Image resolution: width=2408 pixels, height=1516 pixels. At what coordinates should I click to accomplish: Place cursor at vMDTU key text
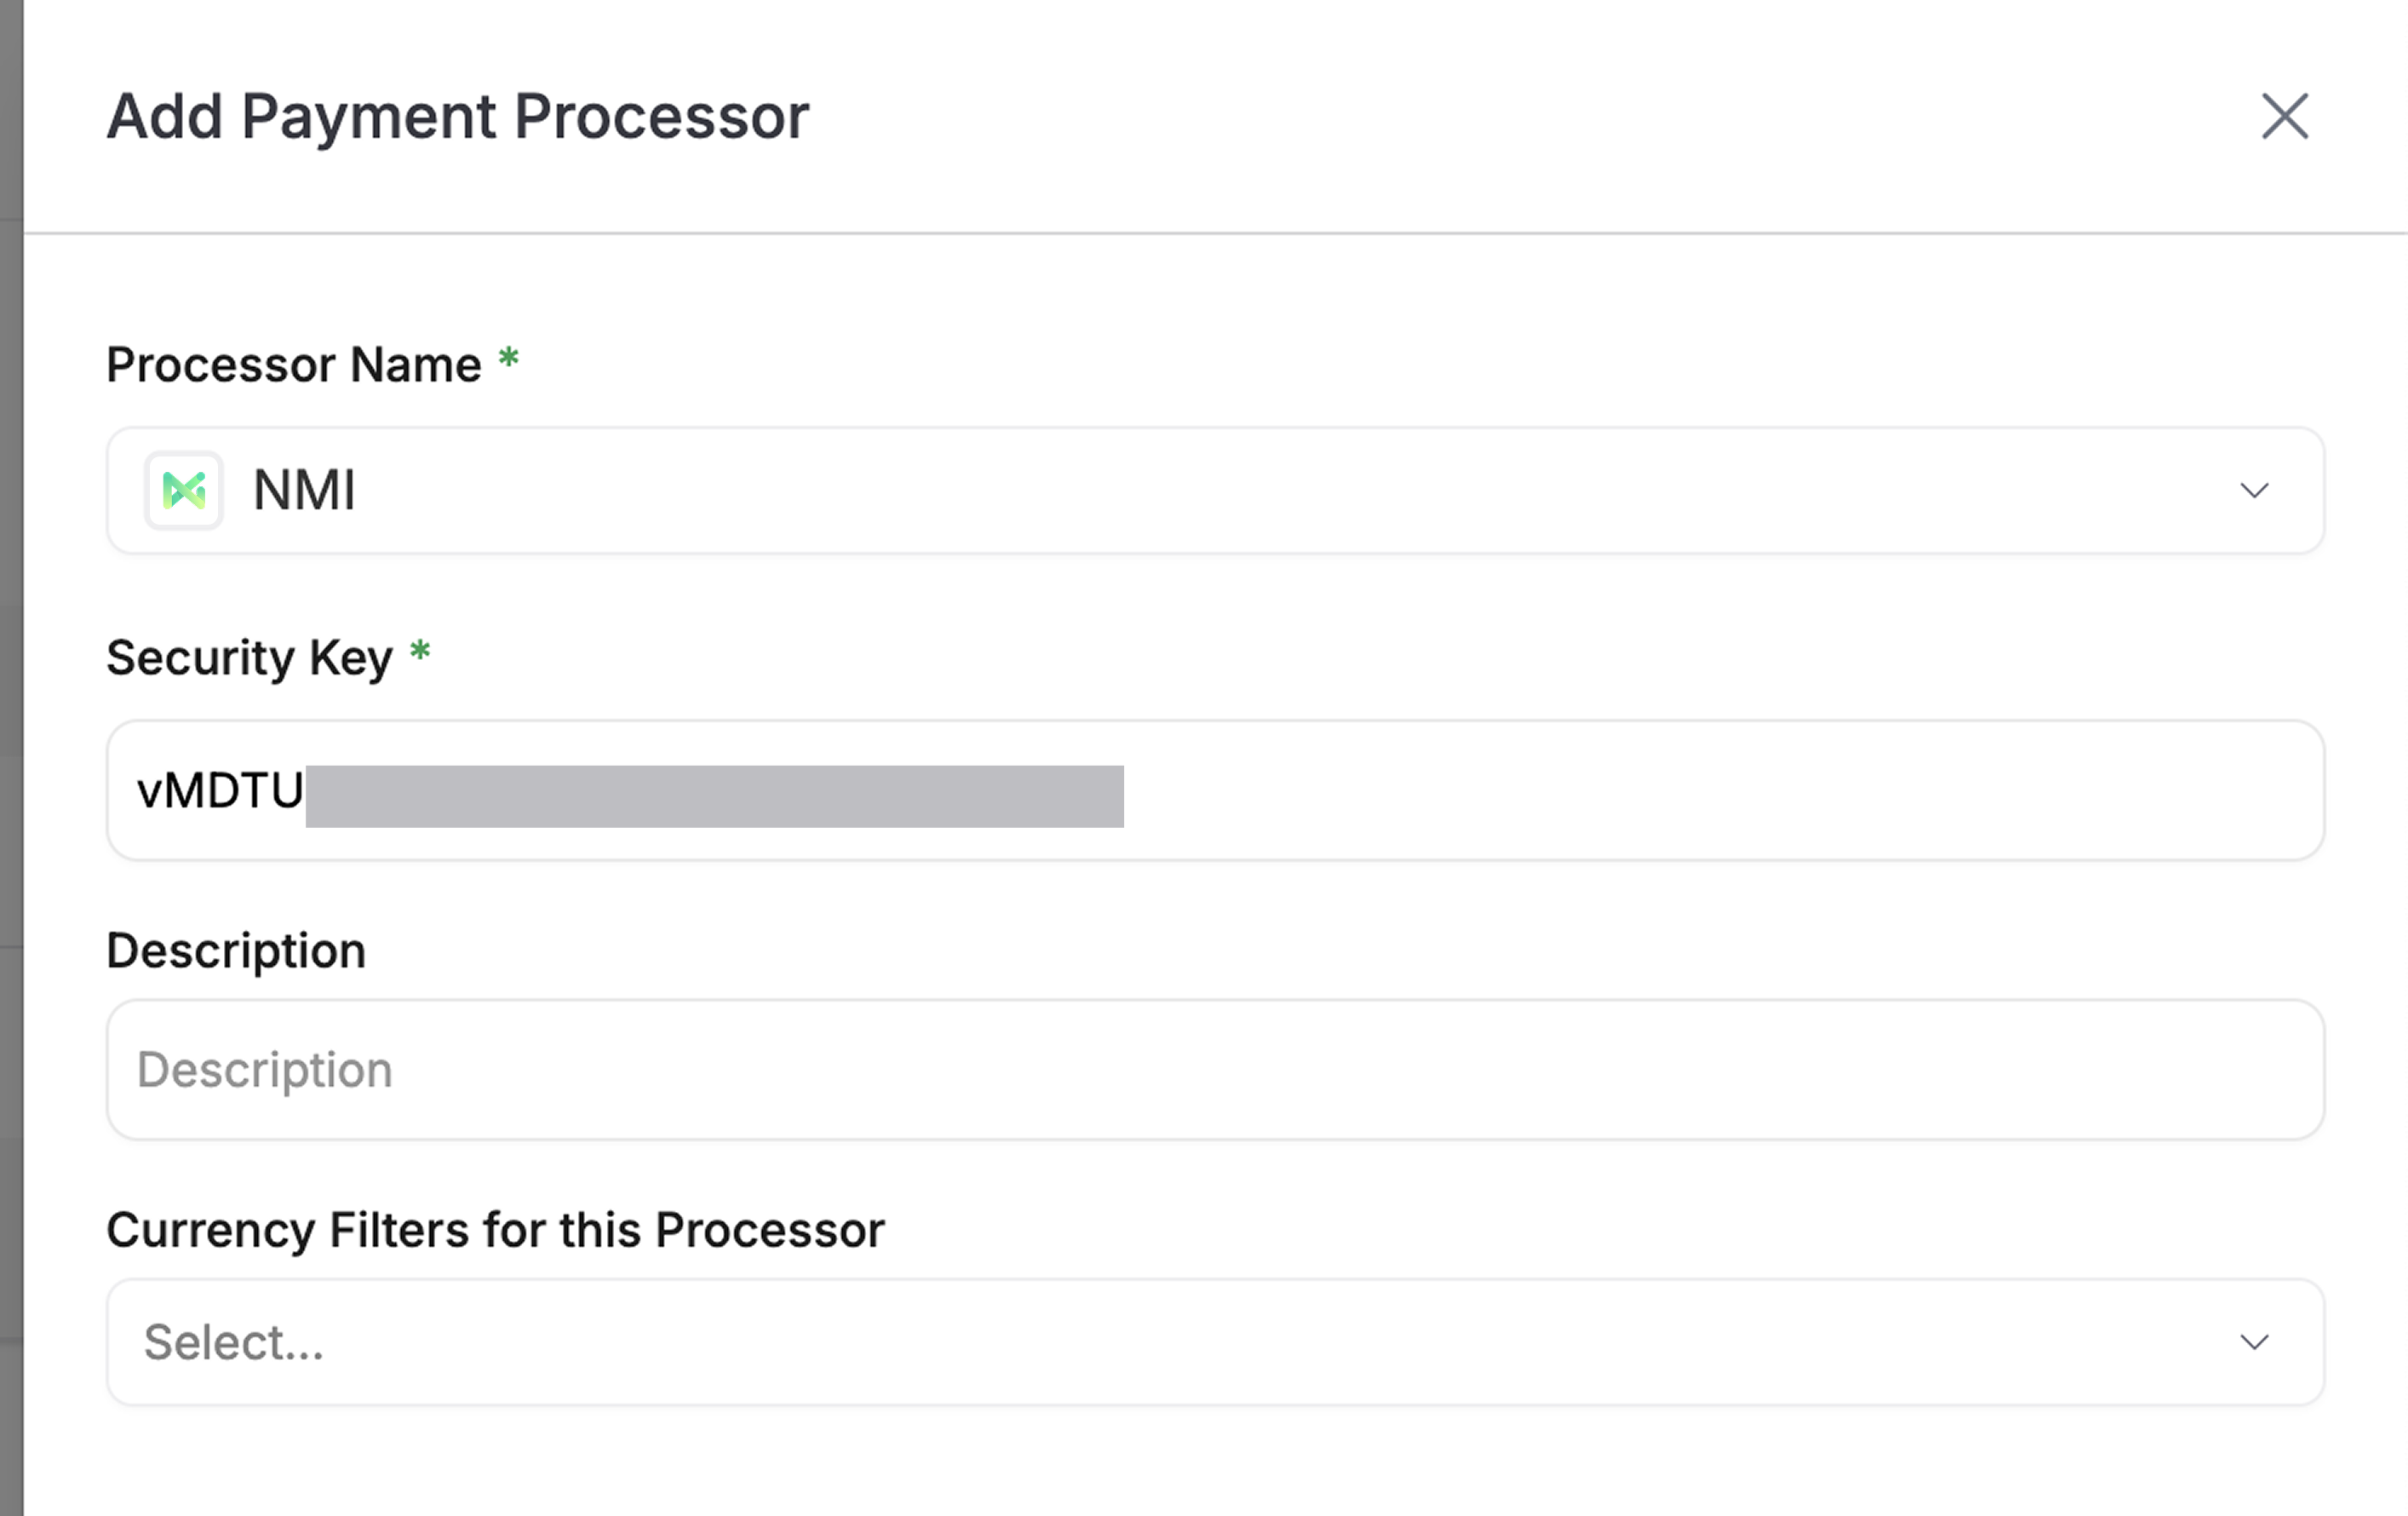220,791
